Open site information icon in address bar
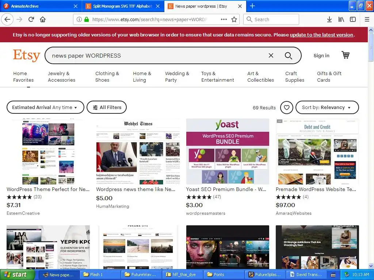 (79, 20)
